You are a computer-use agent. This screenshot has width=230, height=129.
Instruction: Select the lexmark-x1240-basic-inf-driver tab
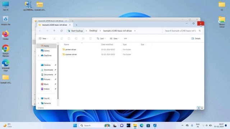55,25
